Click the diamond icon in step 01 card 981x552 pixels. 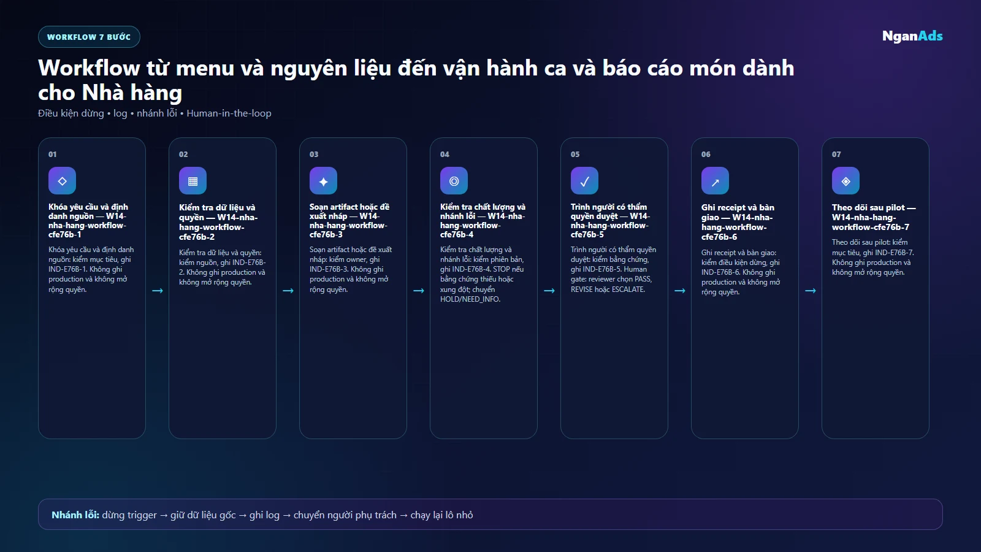pos(62,181)
